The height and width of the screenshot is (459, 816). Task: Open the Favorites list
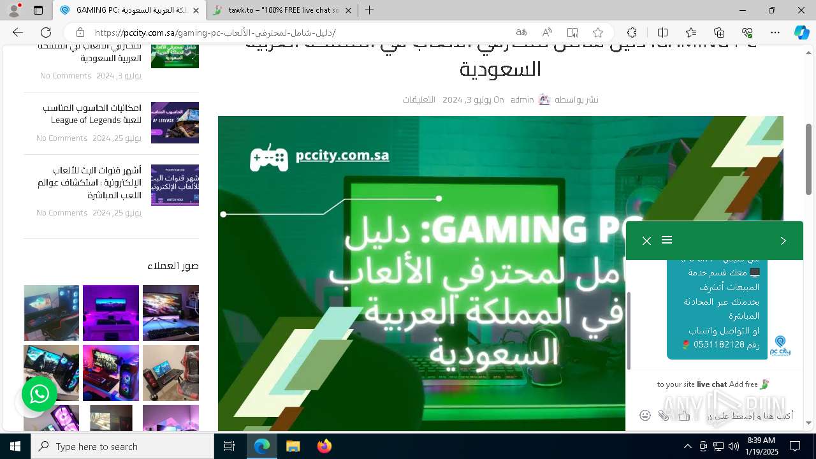click(691, 33)
